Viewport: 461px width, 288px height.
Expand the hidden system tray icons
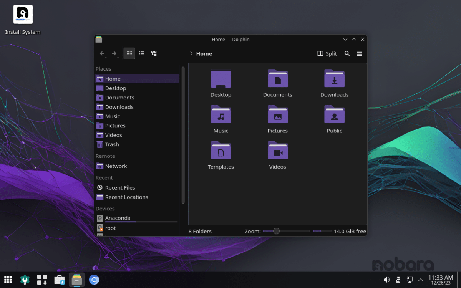coord(420,280)
